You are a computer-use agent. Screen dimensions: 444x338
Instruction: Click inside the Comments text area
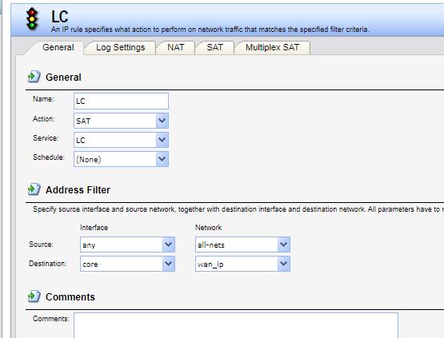point(236,325)
